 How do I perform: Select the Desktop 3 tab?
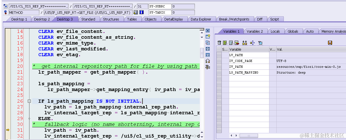pyautogui.click(x=65, y=19)
